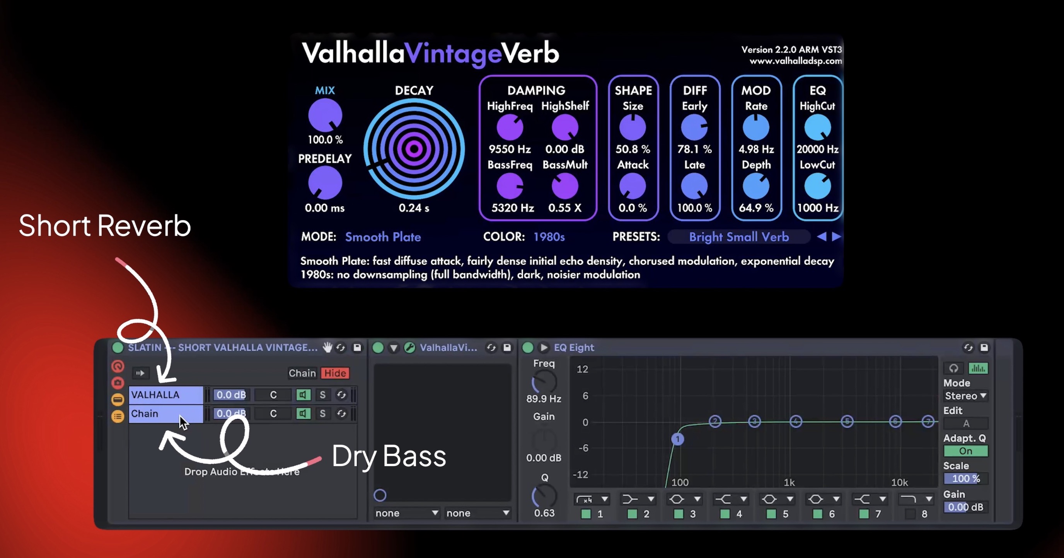Screen dimensions: 1064x558
Task: Save the ValhallaVi... device preset
Action: coord(507,348)
